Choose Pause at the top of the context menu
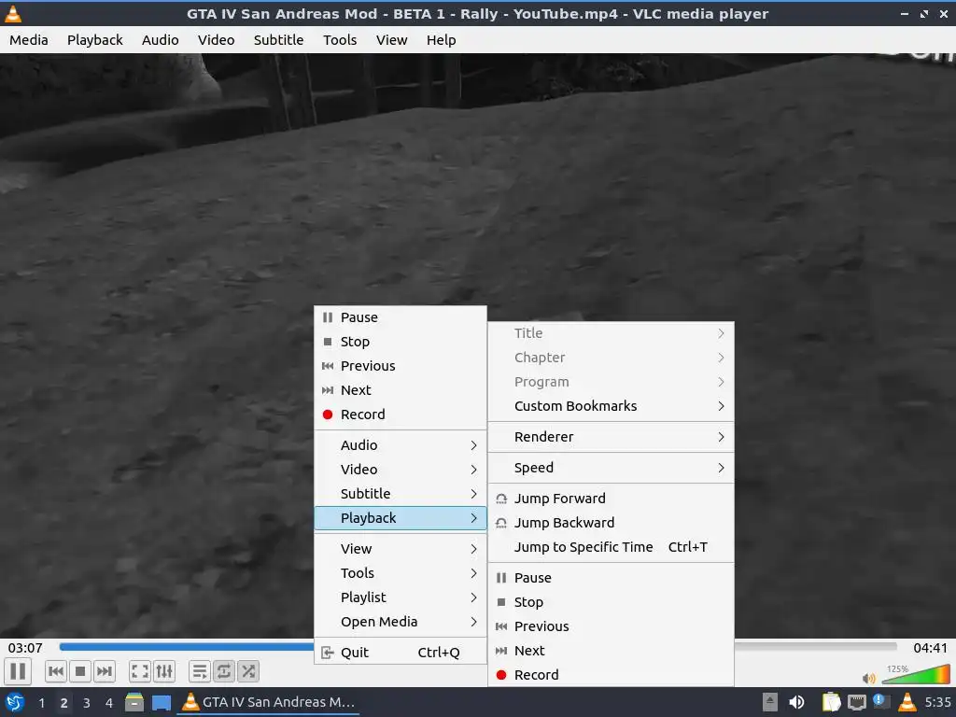 click(400, 317)
